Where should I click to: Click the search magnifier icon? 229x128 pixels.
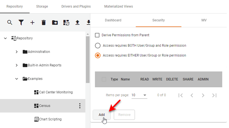coord(10,23)
